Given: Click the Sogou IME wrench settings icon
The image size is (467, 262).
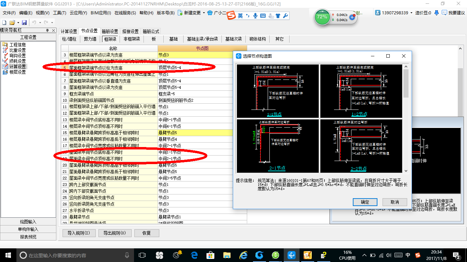Looking at the screenshot, I should pyautogui.click(x=285, y=16).
